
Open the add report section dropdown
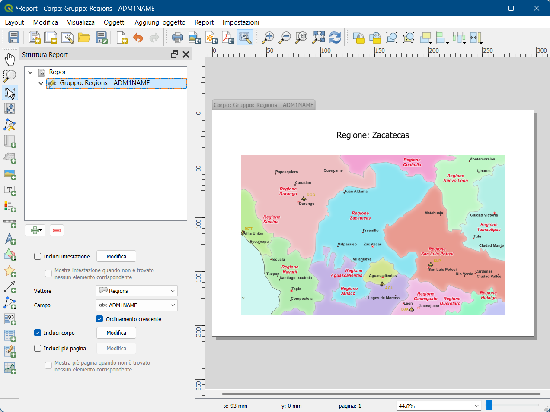(35, 230)
